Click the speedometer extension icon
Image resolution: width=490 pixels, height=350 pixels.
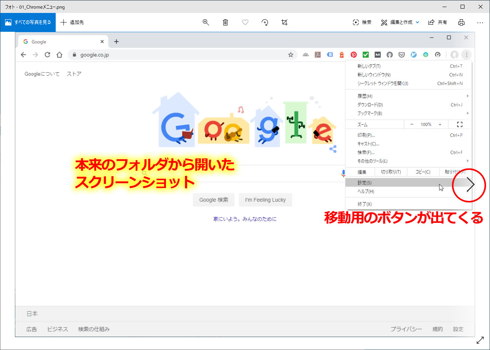click(x=438, y=55)
